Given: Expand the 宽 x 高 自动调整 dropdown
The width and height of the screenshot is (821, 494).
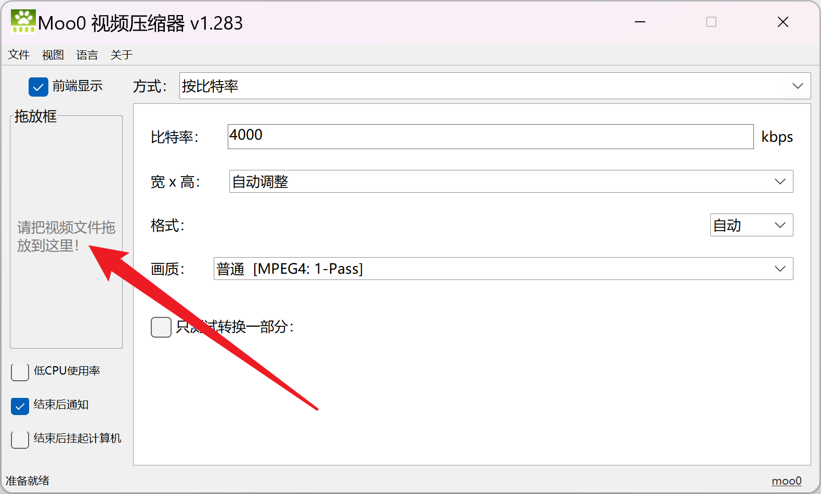Looking at the screenshot, I should (511, 182).
